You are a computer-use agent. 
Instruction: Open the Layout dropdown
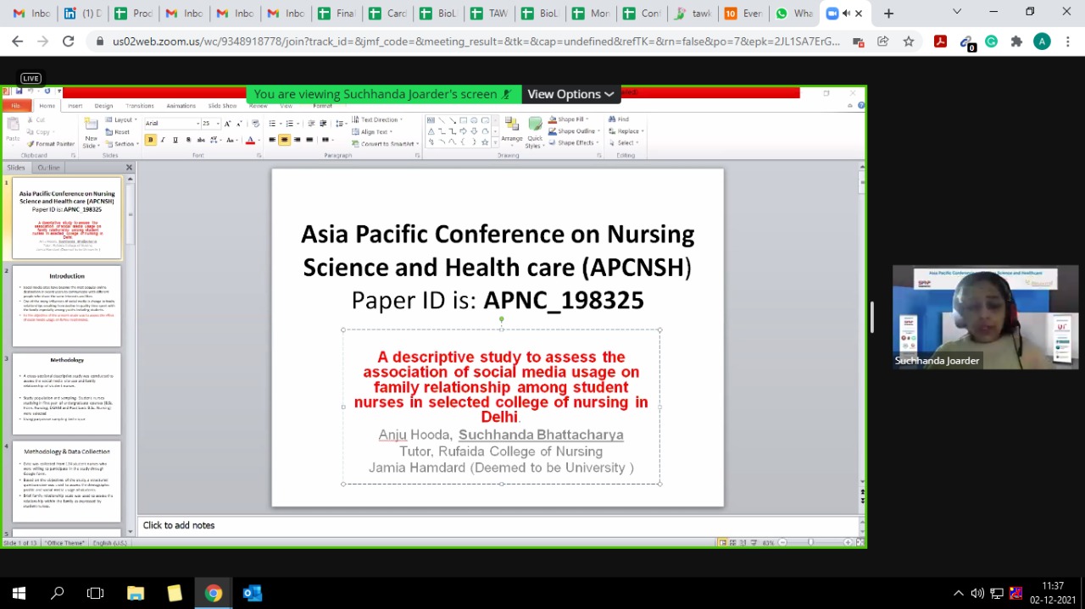pos(120,119)
